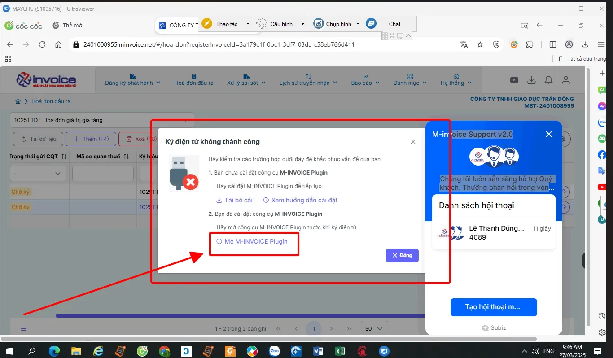Click the M-invoice logo in header
The width and height of the screenshot is (613, 358).
[46, 80]
